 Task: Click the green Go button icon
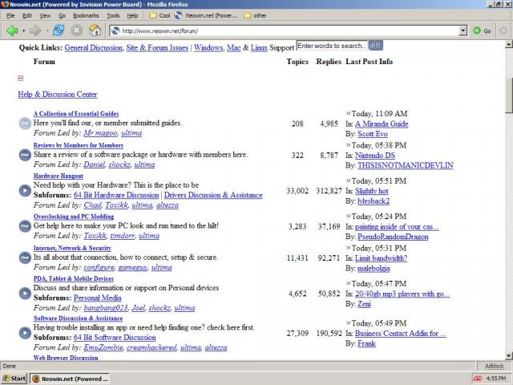[x=477, y=30]
